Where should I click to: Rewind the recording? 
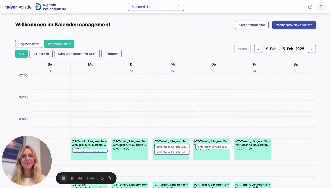click(x=80, y=178)
